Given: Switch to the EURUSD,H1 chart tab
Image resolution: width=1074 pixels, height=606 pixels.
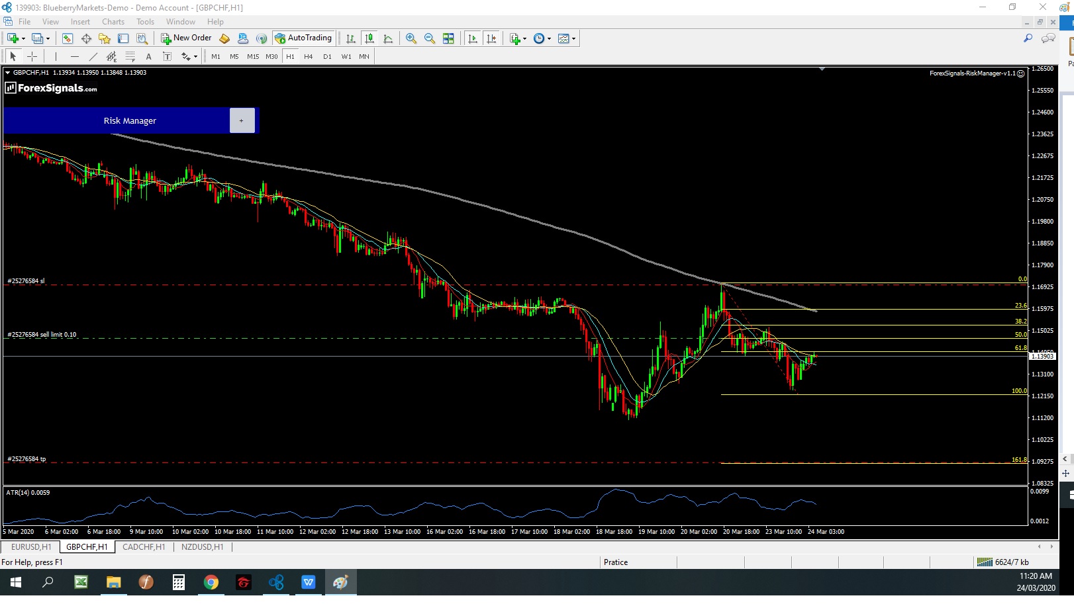Looking at the screenshot, I should (31, 547).
